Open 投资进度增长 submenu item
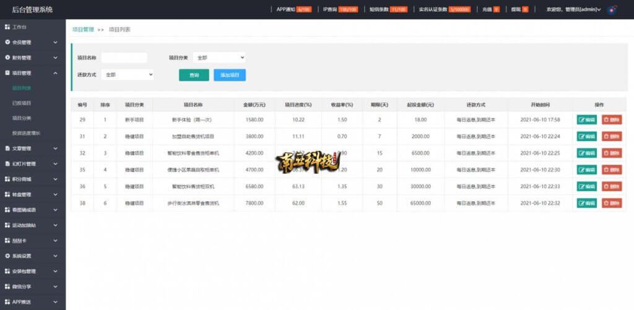Image resolution: width=634 pixels, height=310 pixels. tap(26, 133)
